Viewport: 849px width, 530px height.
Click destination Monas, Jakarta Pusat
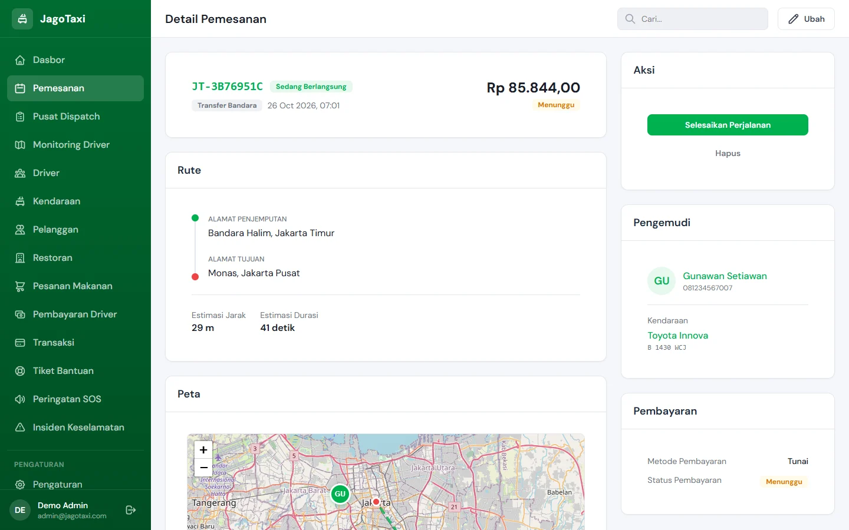[x=254, y=273]
